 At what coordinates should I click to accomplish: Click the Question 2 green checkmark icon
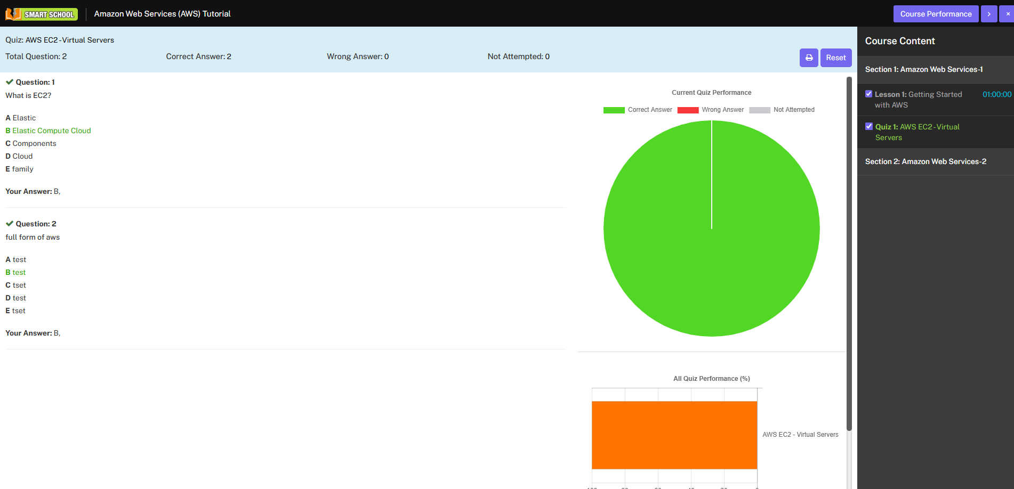pyautogui.click(x=10, y=224)
